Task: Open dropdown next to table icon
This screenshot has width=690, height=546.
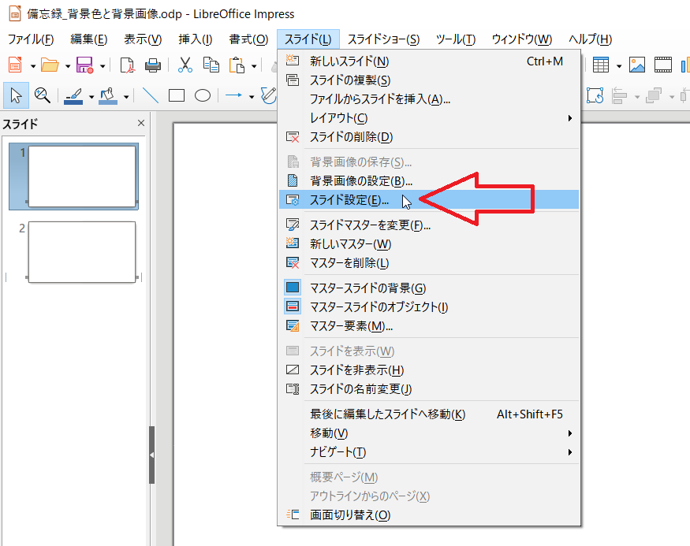Action: 619,66
